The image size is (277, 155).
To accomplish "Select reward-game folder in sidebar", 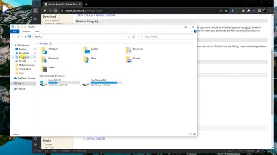I will click(25, 69).
